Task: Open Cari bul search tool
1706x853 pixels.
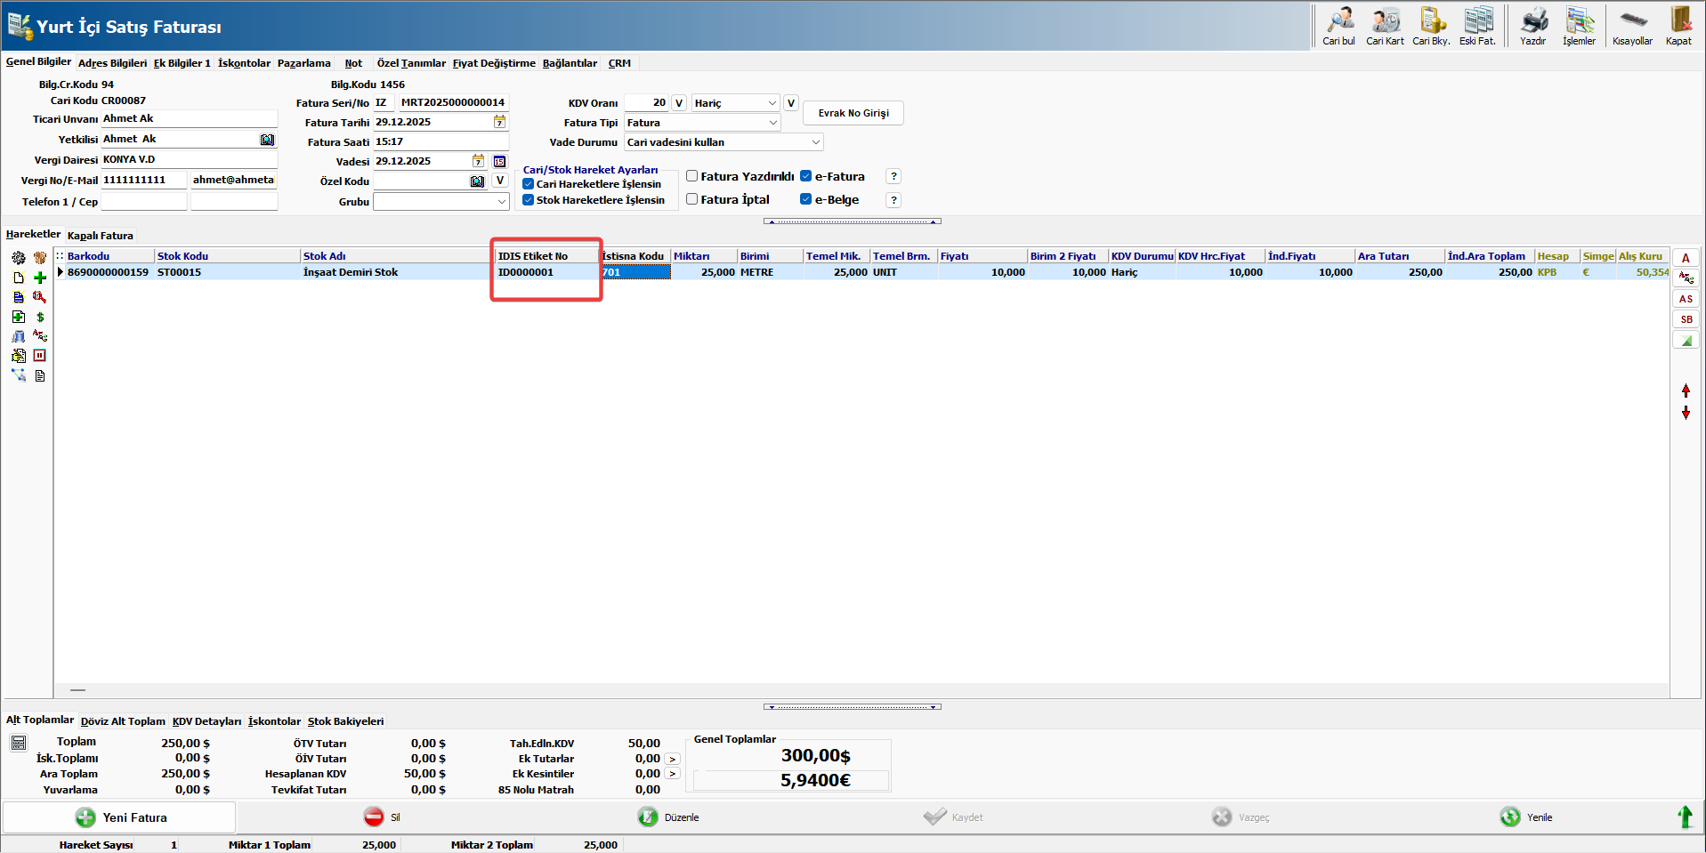Action: pos(1338,25)
